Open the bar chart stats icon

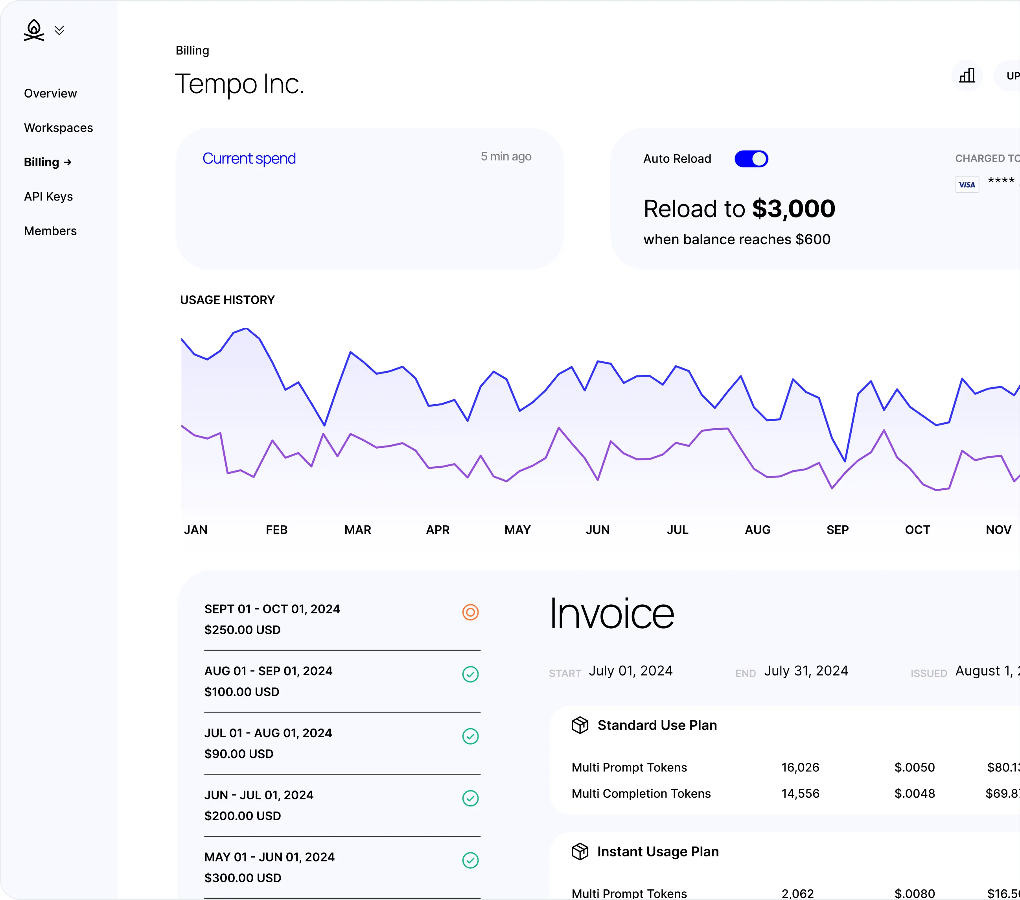967,76
